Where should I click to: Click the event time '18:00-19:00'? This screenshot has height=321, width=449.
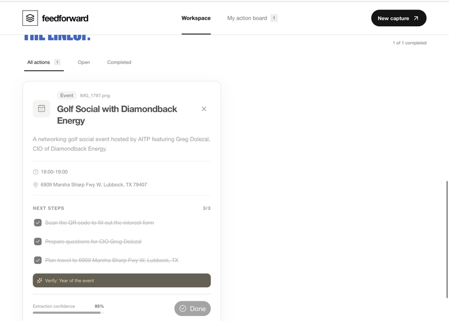tap(54, 172)
